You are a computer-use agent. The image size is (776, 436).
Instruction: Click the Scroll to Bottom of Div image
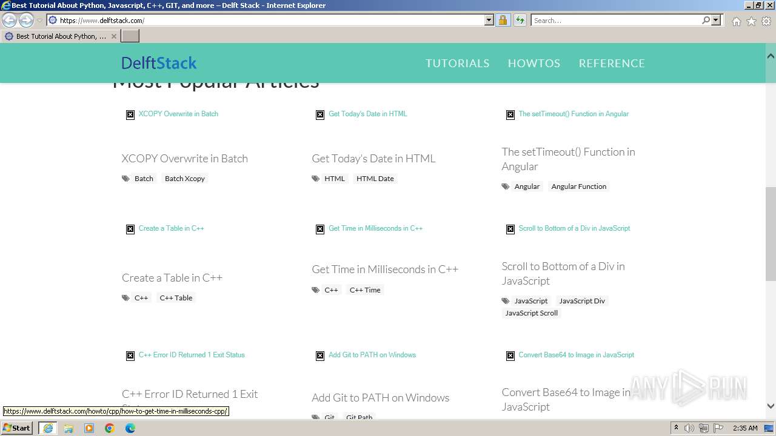click(x=568, y=228)
